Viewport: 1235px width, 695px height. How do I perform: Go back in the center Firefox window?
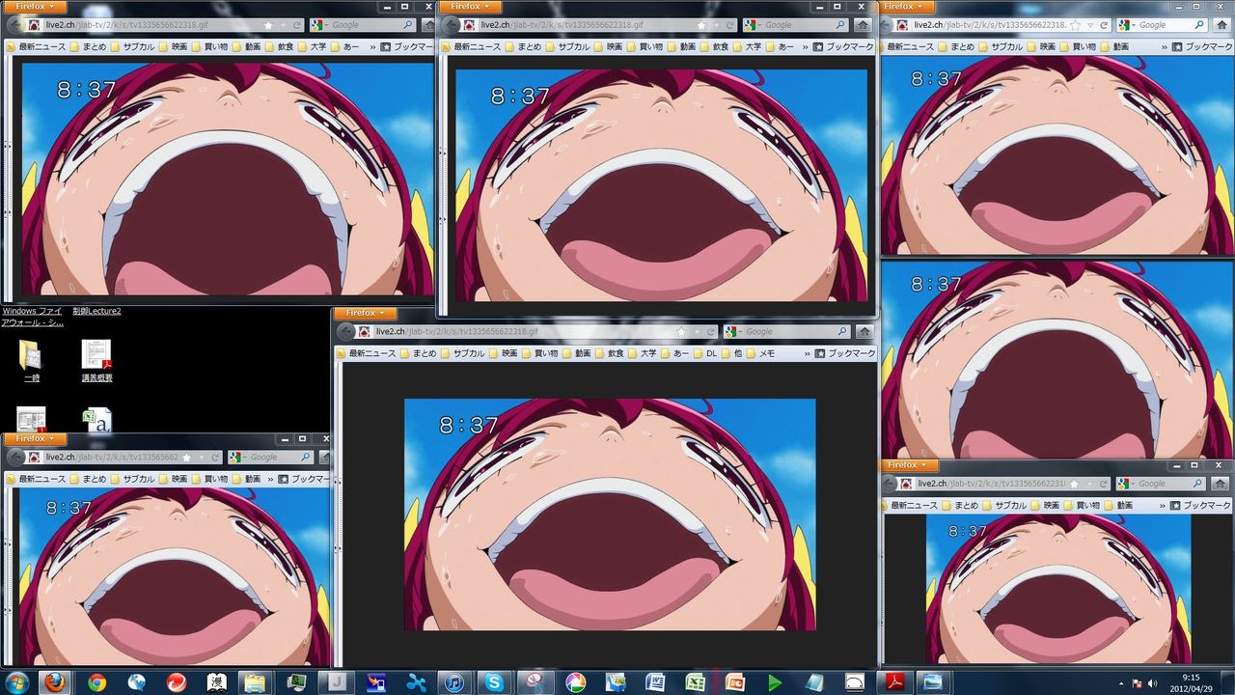coord(346,331)
